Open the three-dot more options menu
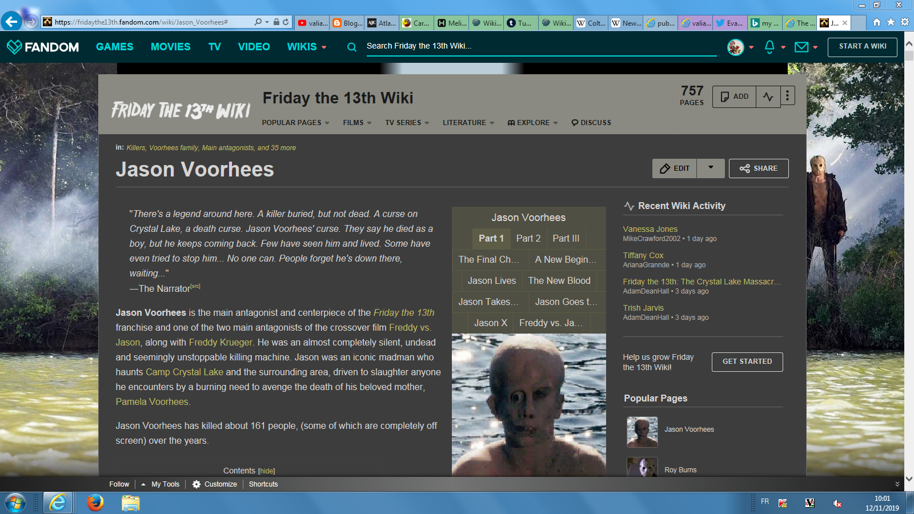914x514 pixels. (x=787, y=96)
